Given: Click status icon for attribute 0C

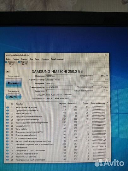Looking at the screenshot, I should click(x=8, y=138).
